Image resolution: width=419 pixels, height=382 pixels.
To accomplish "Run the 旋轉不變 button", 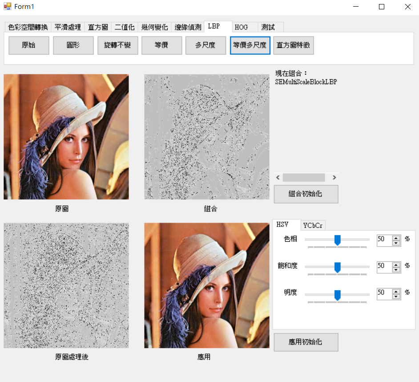I will [117, 45].
